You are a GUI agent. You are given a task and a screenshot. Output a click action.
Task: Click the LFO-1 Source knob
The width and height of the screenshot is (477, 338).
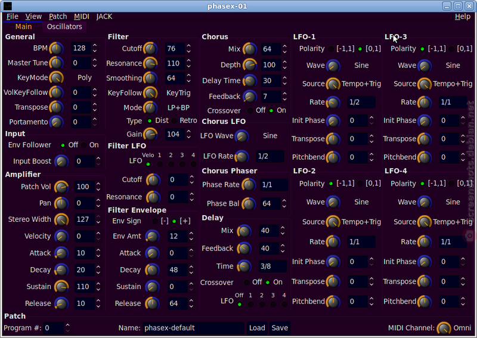pyautogui.click(x=333, y=84)
